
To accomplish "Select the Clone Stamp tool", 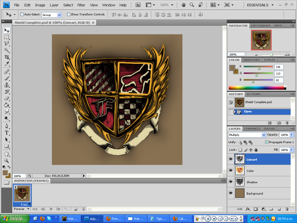I will click(x=7, y=85).
